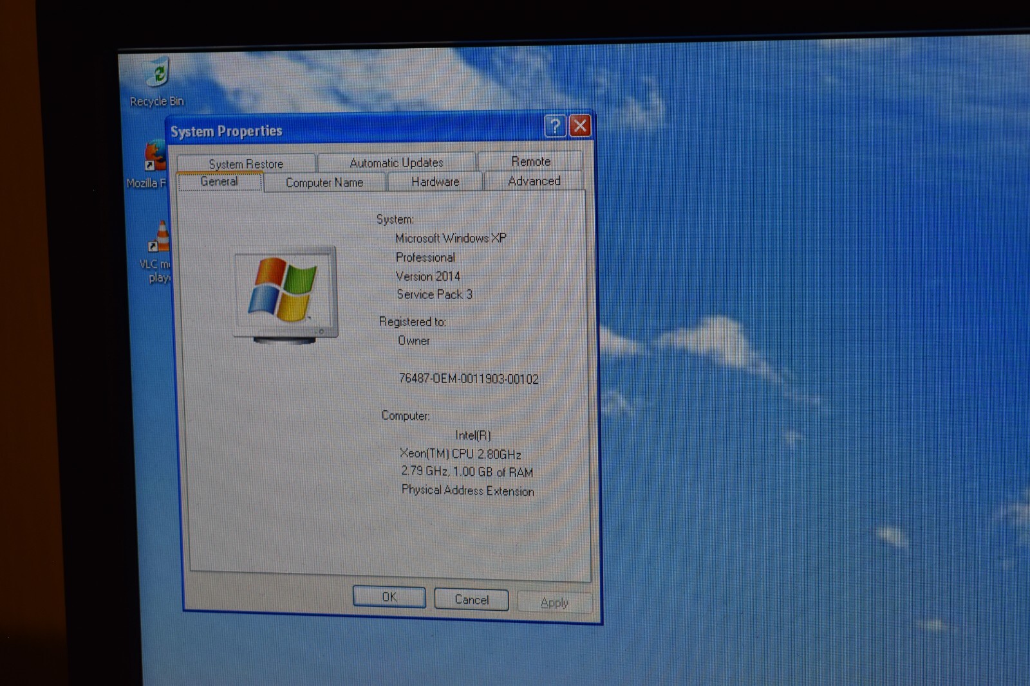Open the Automatic Updates tab

coord(397,162)
